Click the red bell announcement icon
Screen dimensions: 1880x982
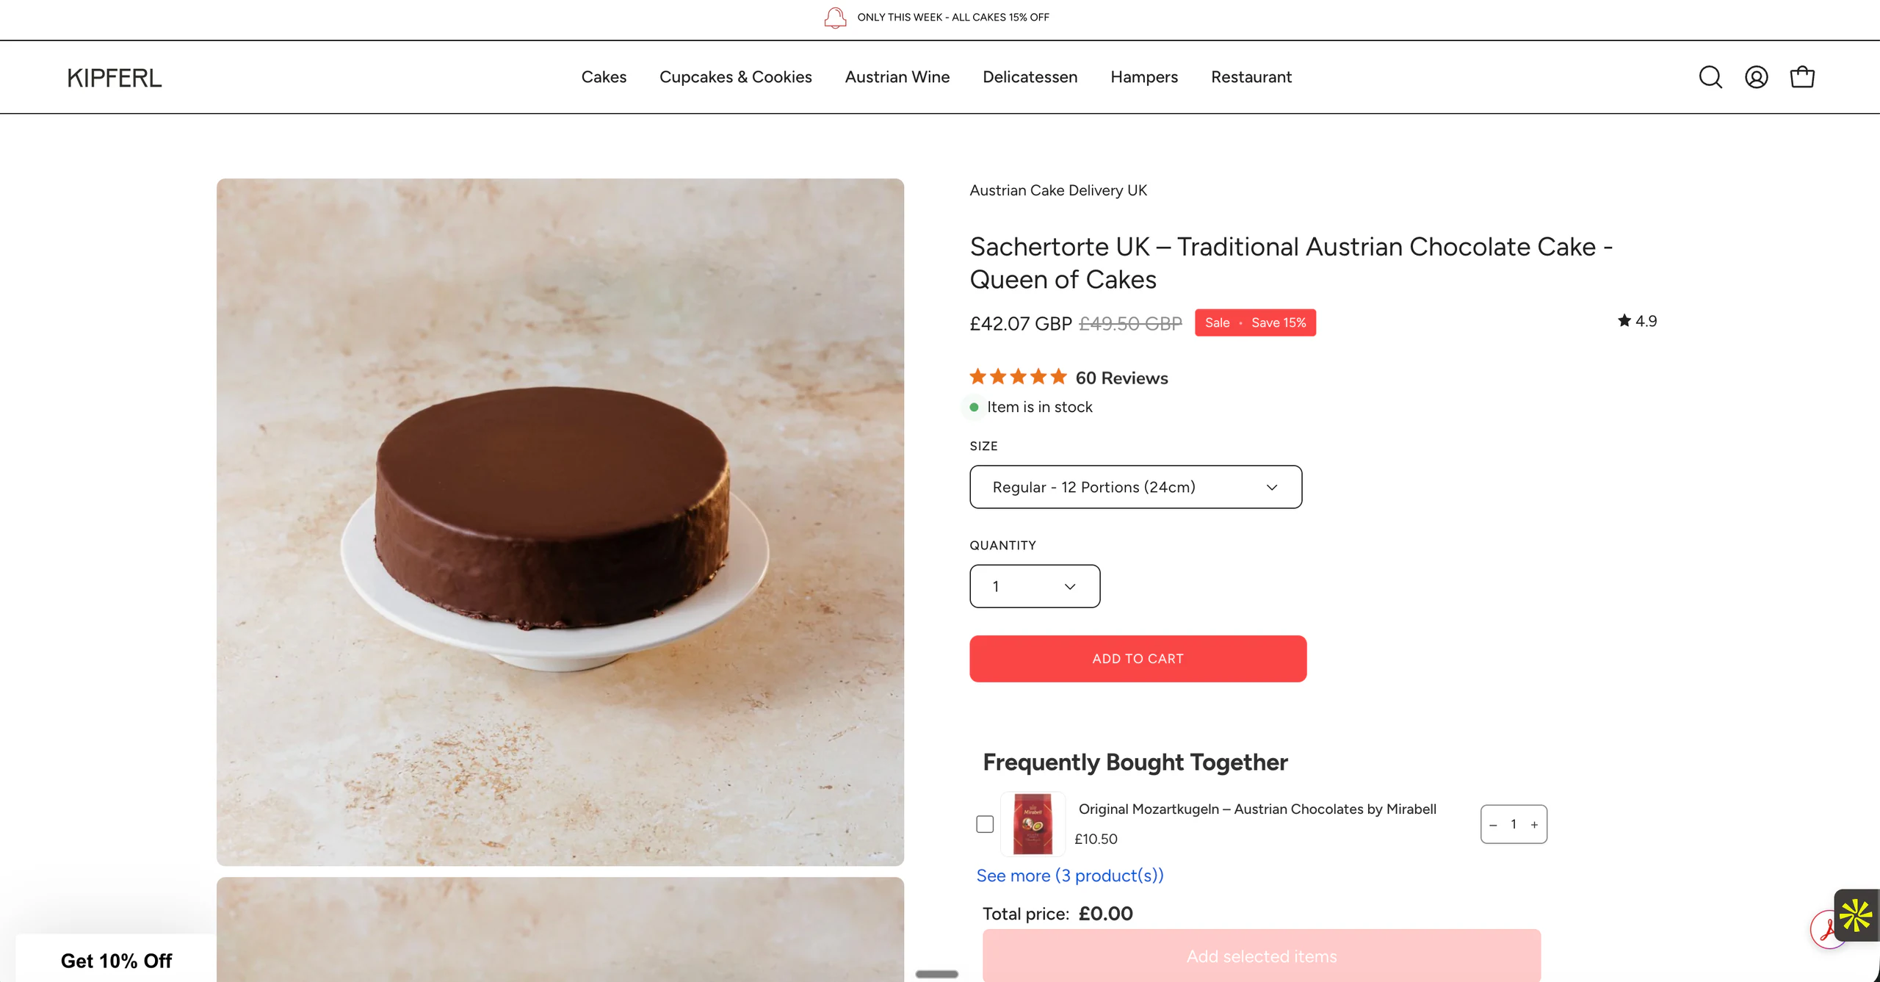[835, 18]
